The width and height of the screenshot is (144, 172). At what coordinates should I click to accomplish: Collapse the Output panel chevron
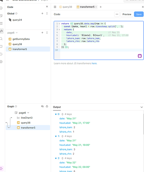coord(142,107)
